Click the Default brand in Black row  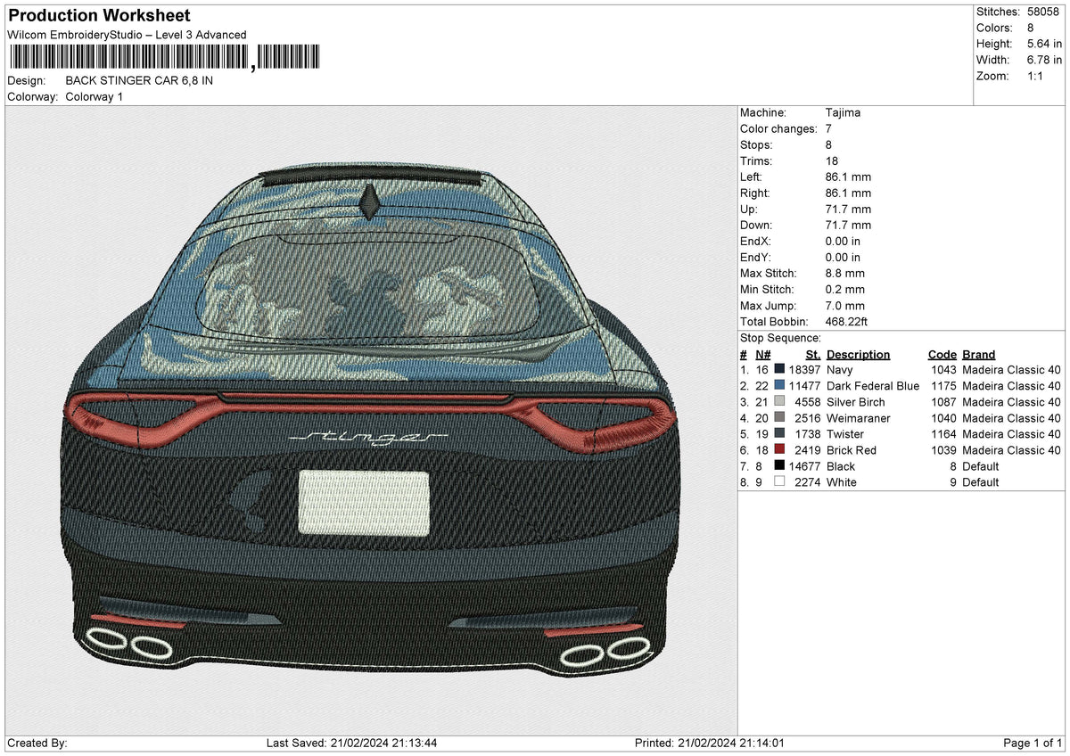(981, 465)
